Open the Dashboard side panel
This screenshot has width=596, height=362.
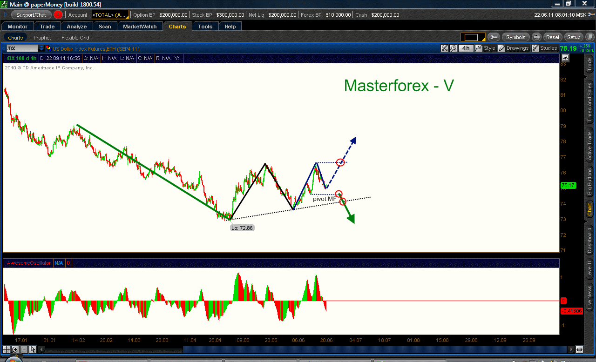click(589, 240)
